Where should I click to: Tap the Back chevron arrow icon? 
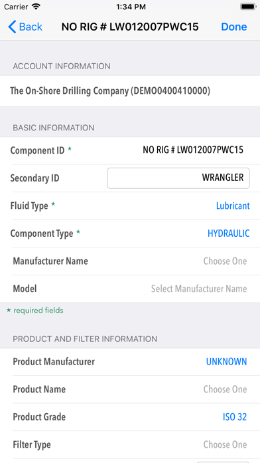tap(12, 27)
